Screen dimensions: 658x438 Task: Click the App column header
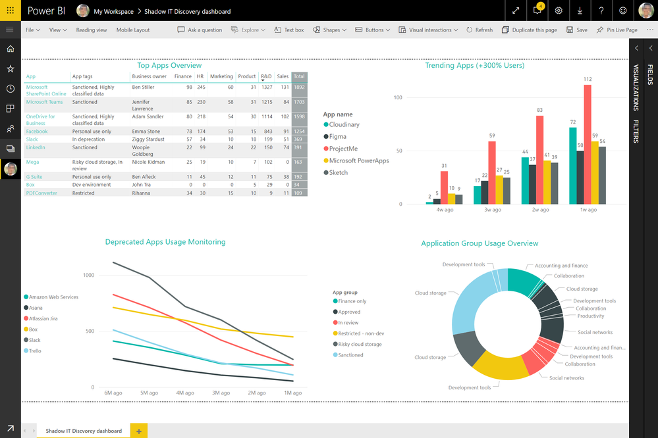[31, 76]
